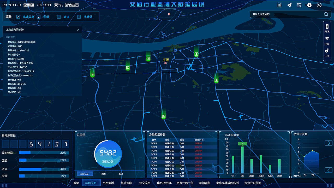Uncheck the 高速公路 type checkbox
This screenshot has width=334, height=188.
click(18, 17)
